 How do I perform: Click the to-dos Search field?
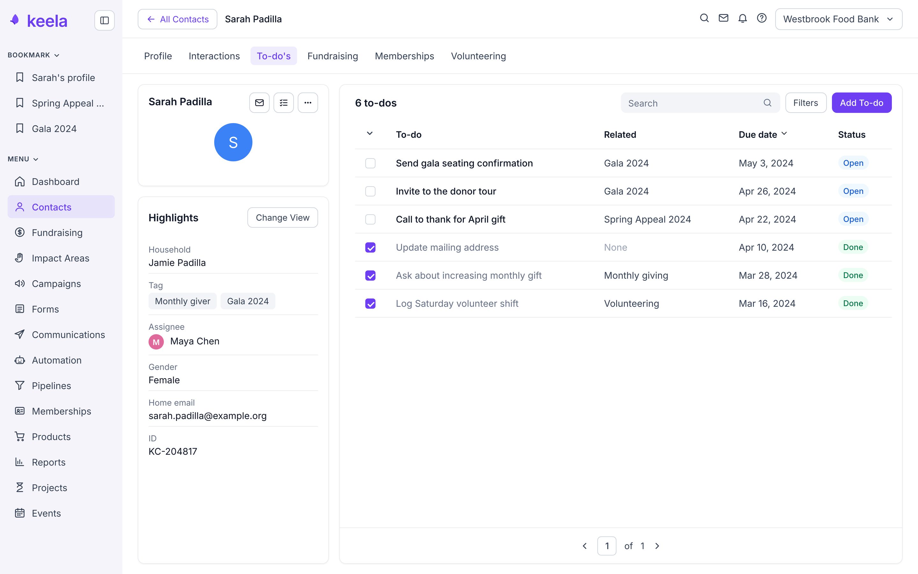[x=700, y=103]
